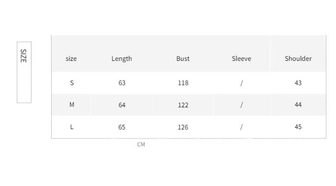Image resolution: width=336 pixels, height=186 pixels.
Task: Select the shoulder value 44
Action: (298, 105)
